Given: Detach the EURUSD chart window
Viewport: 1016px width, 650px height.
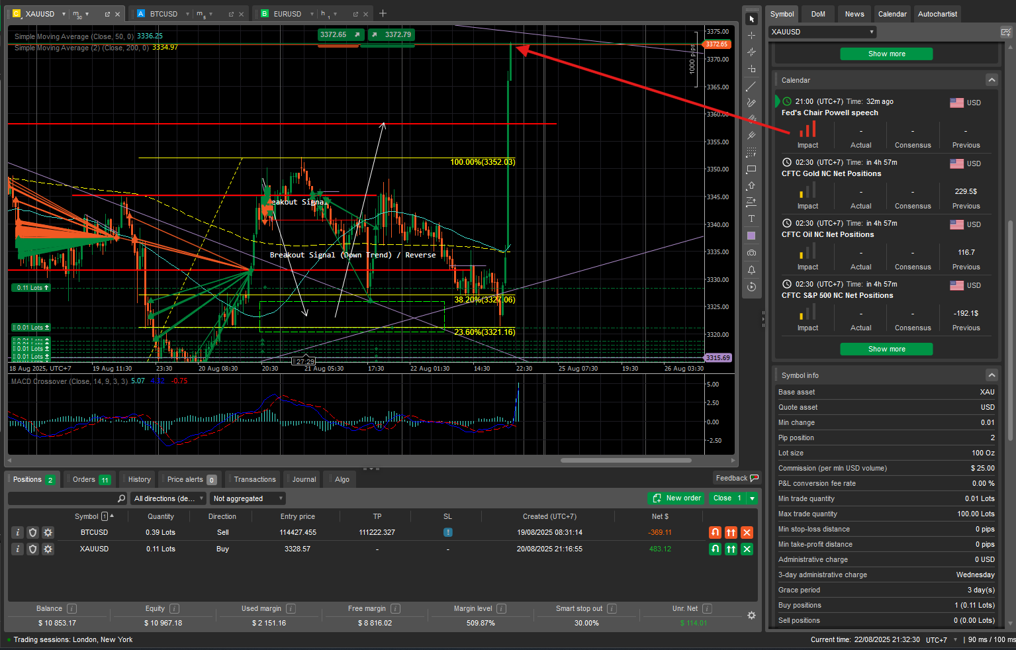Looking at the screenshot, I should coord(355,14).
